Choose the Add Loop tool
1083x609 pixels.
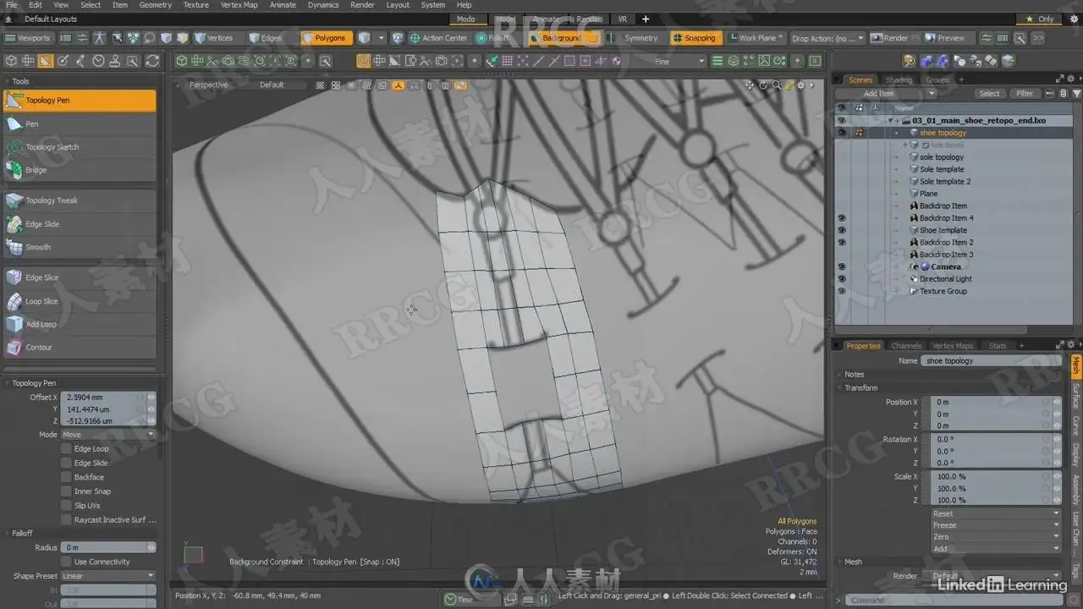click(x=80, y=324)
